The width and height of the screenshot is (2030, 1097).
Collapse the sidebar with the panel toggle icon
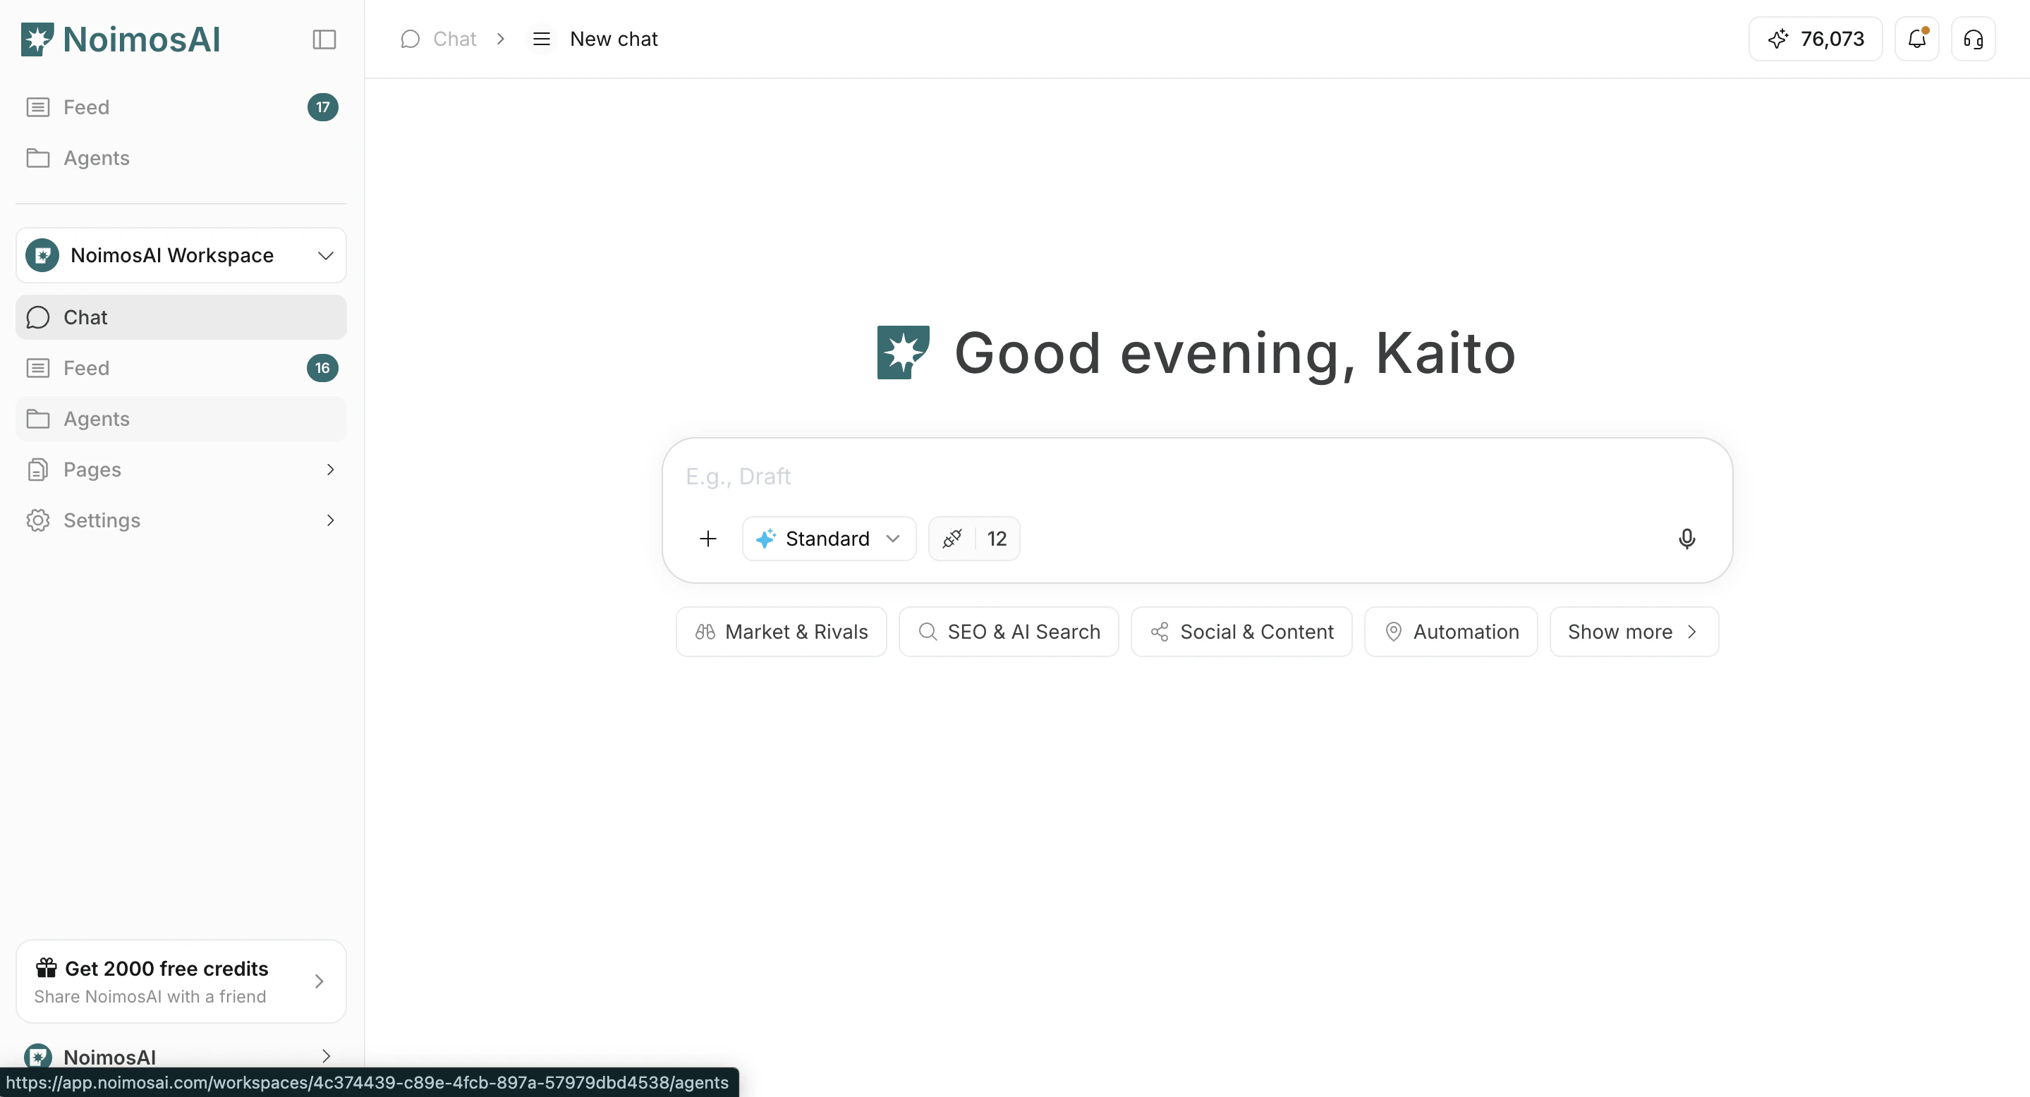click(324, 39)
